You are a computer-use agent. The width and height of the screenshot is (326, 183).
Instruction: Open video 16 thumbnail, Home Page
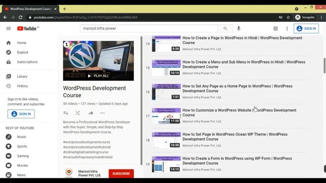[x=166, y=92]
